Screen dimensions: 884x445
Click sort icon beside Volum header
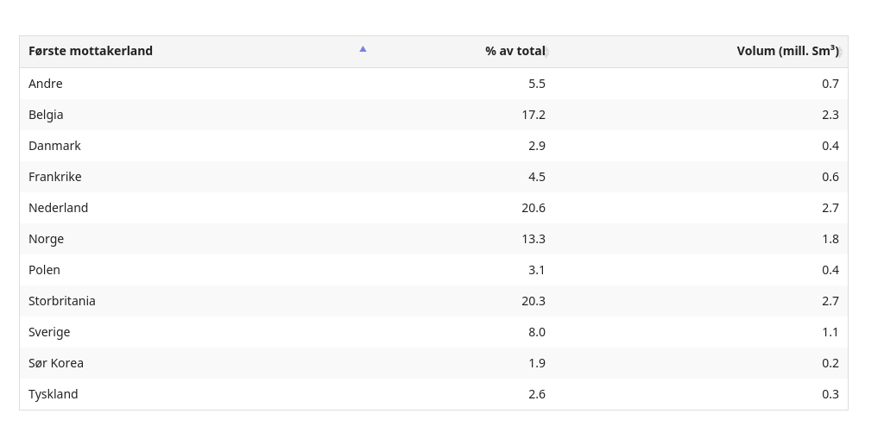pos(841,53)
